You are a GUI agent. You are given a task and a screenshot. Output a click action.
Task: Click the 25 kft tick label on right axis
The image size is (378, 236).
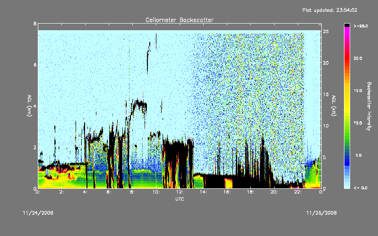click(326, 32)
